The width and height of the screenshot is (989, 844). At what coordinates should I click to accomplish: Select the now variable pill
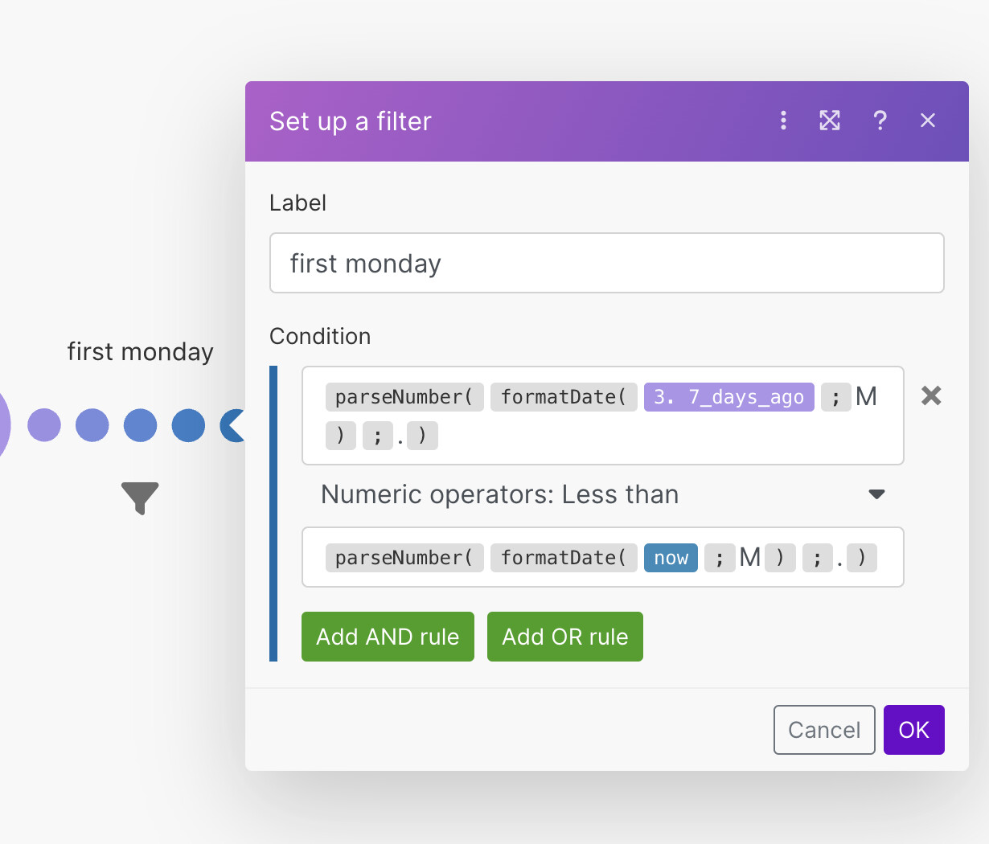(671, 558)
